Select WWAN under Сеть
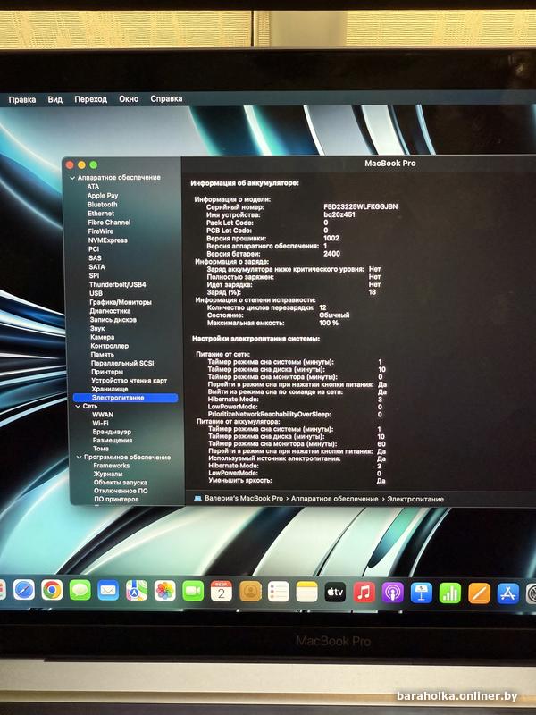The width and height of the screenshot is (536, 715). pyautogui.click(x=103, y=415)
